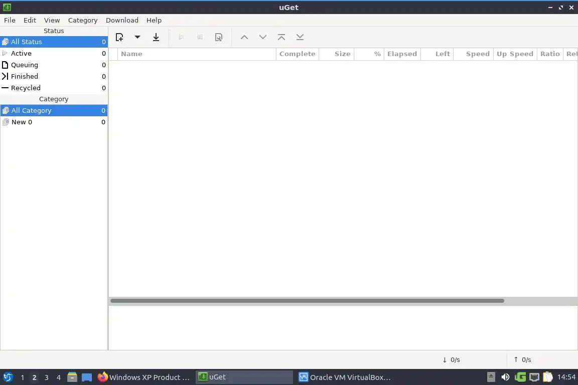This screenshot has height=385, width=578.
Task: Switch to workspace 4 in taskbar
Action: point(59,377)
